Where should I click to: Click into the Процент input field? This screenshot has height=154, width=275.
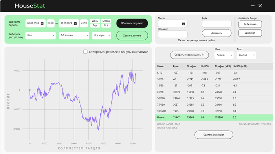tap(172, 34)
